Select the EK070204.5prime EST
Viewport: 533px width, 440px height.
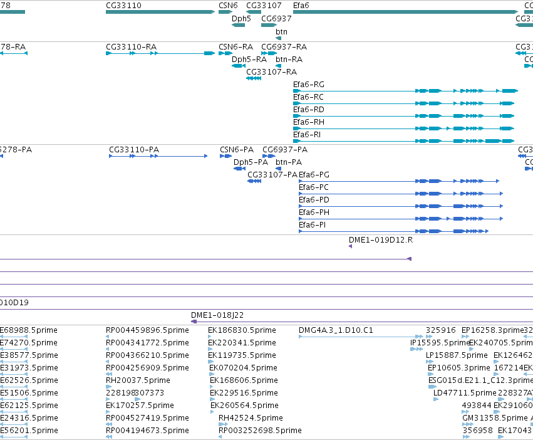(212, 374)
